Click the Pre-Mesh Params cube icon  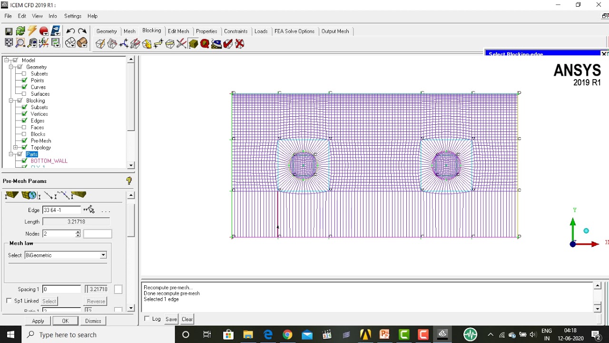[x=193, y=44]
